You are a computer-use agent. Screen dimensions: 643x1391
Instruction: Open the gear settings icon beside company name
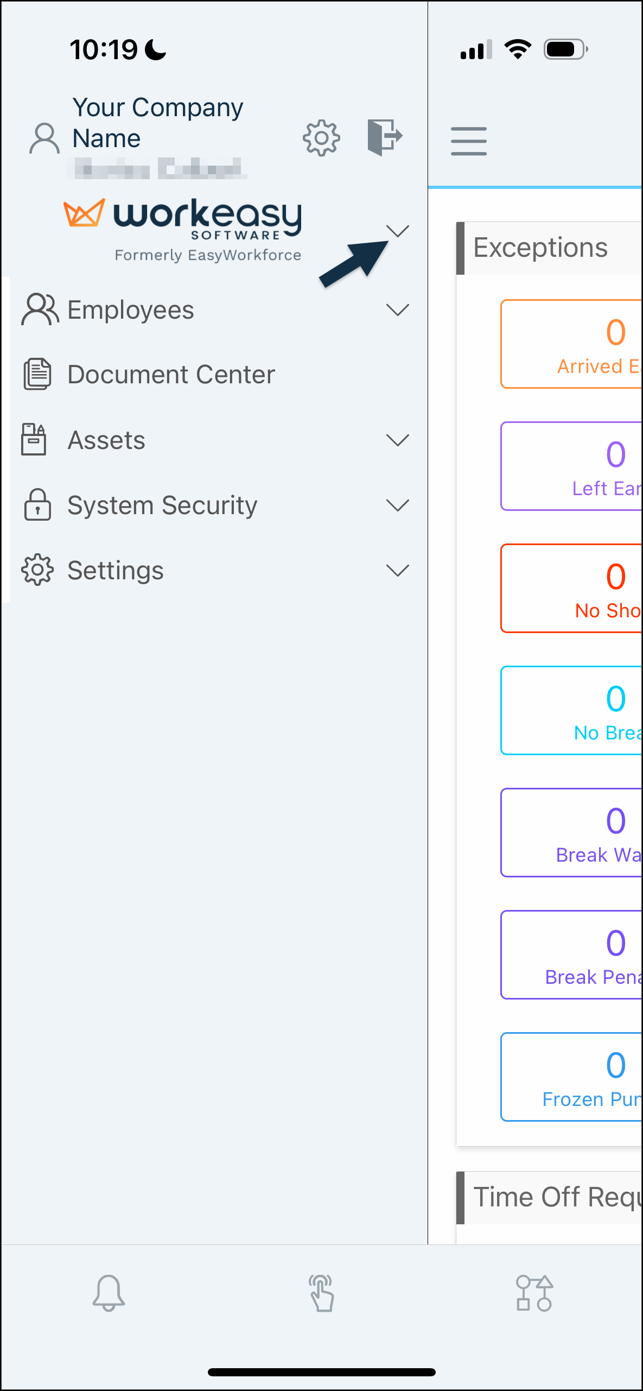point(321,138)
